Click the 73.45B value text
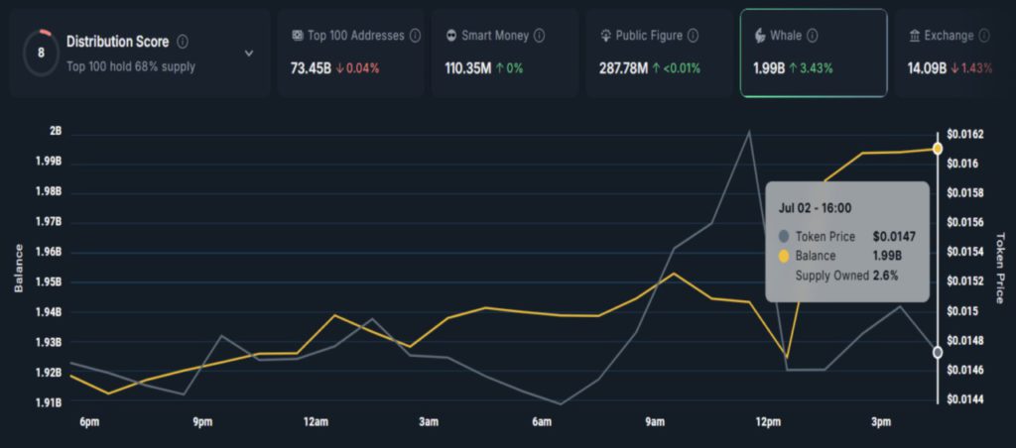This screenshot has width=1016, height=448. [x=311, y=68]
